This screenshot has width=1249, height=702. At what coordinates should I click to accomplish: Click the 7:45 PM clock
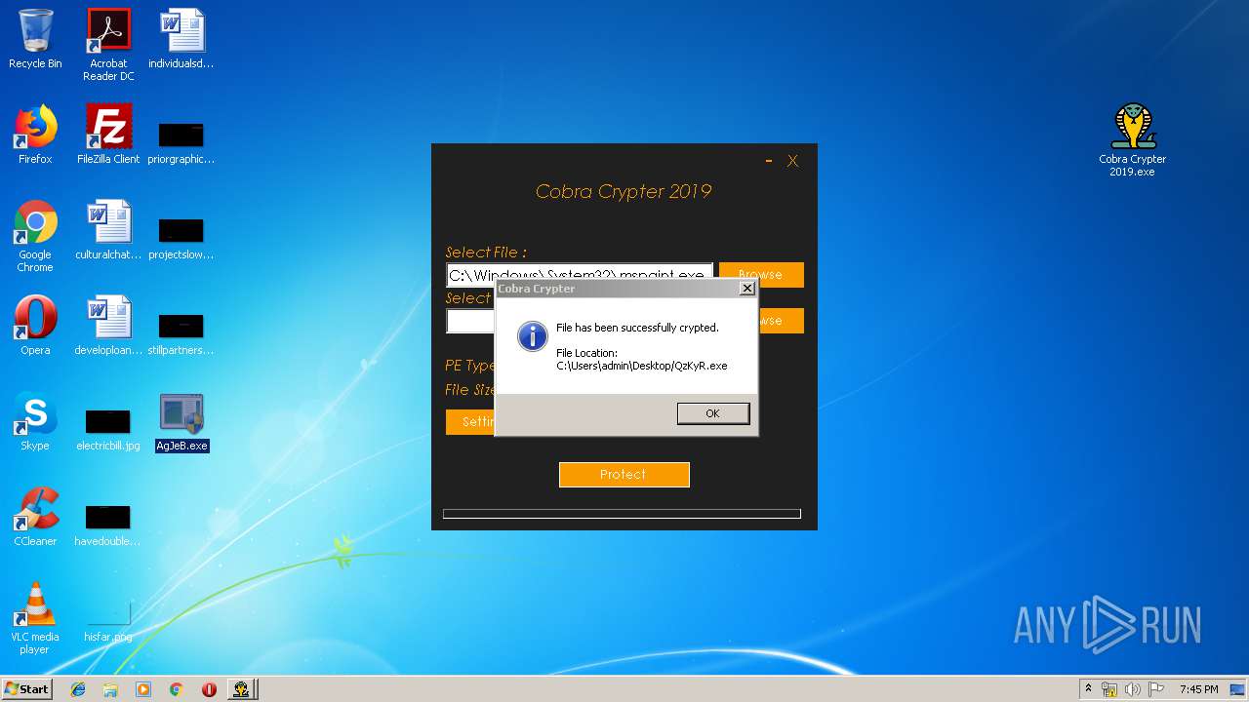(1198, 689)
